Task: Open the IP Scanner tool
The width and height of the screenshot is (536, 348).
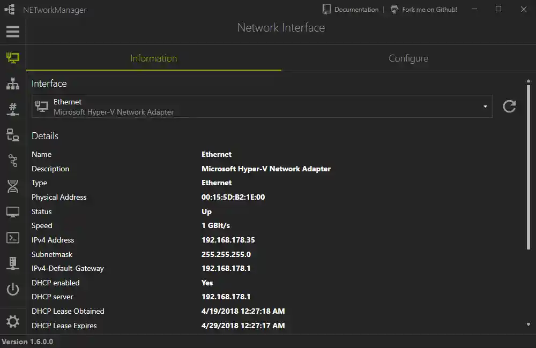Action: coord(12,84)
